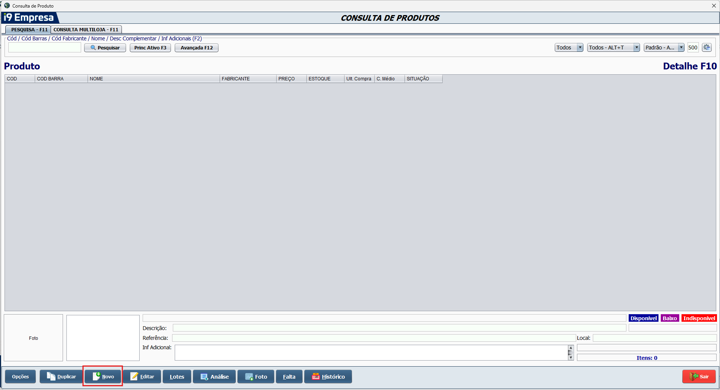
Task: Click the Duplicar button
Action: pyautogui.click(x=61, y=376)
